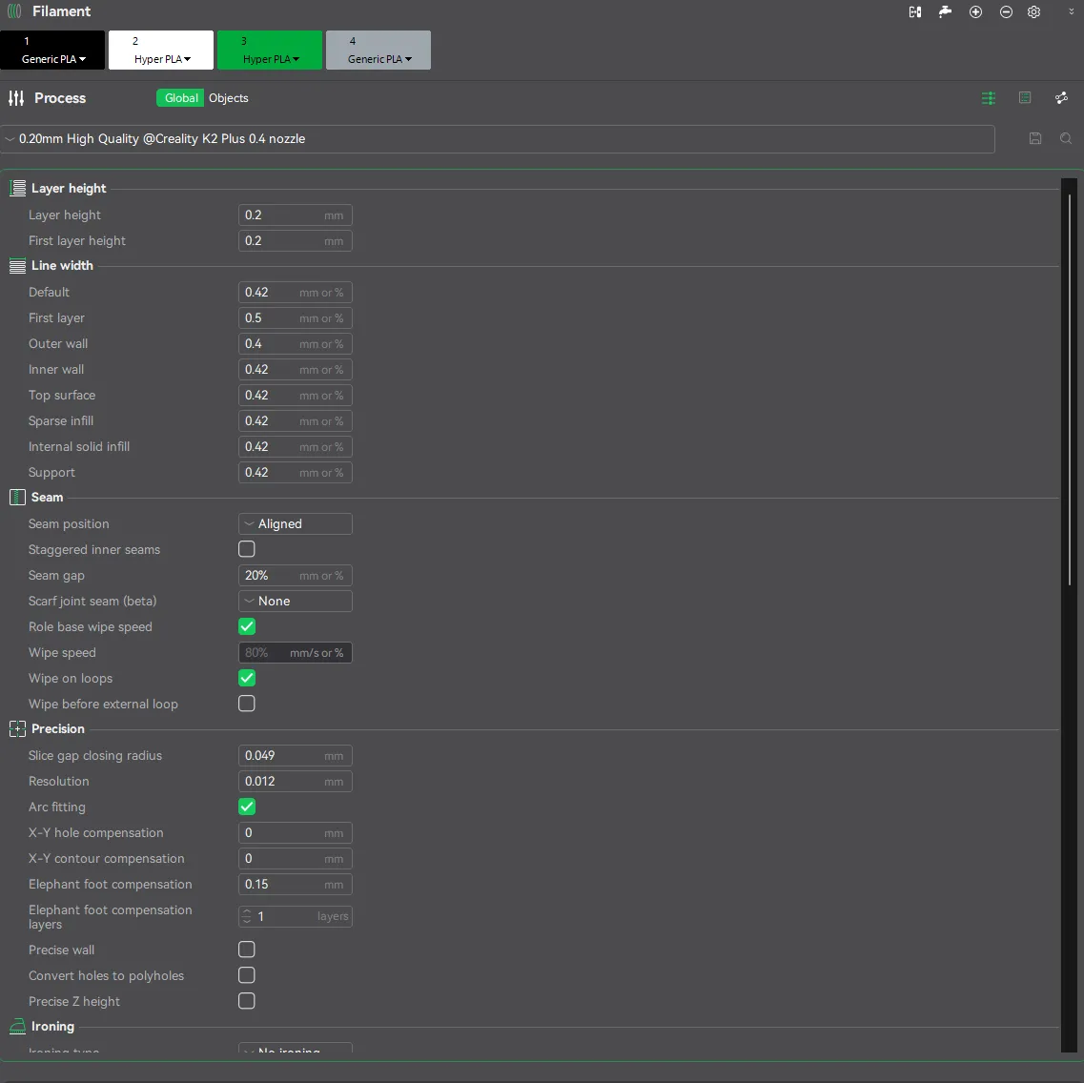Search process settings with magnifier icon

[1066, 138]
